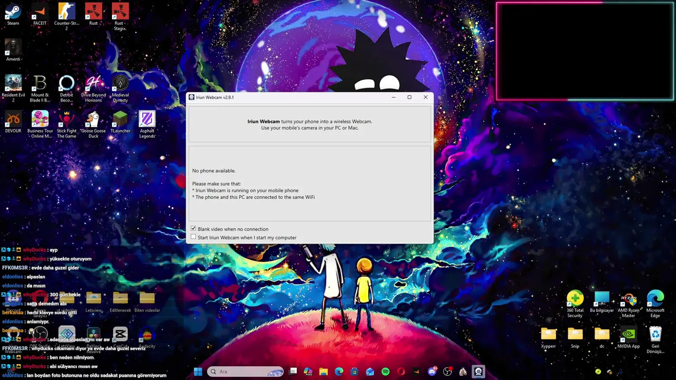
Task: Select the Goose Goose Duck desktop icon
Action: (x=93, y=125)
